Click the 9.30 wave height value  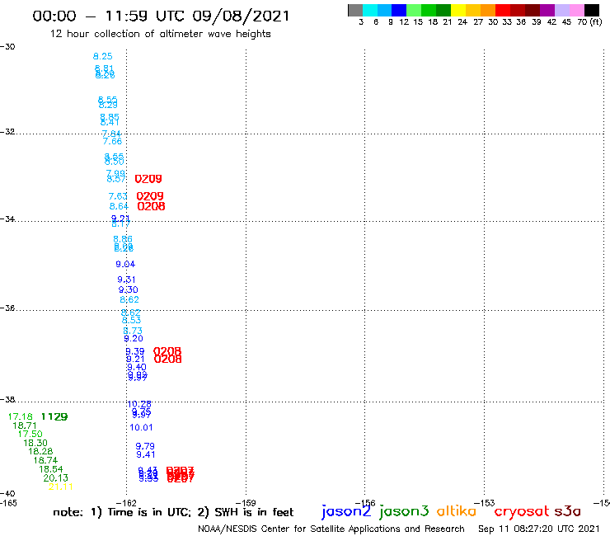pyautogui.click(x=129, y=289)
